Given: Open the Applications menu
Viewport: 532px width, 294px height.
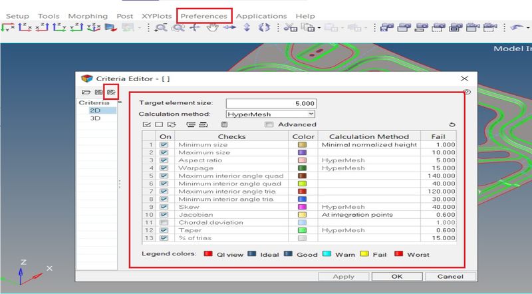Looking at the screenshot, I should coord(261,16).
